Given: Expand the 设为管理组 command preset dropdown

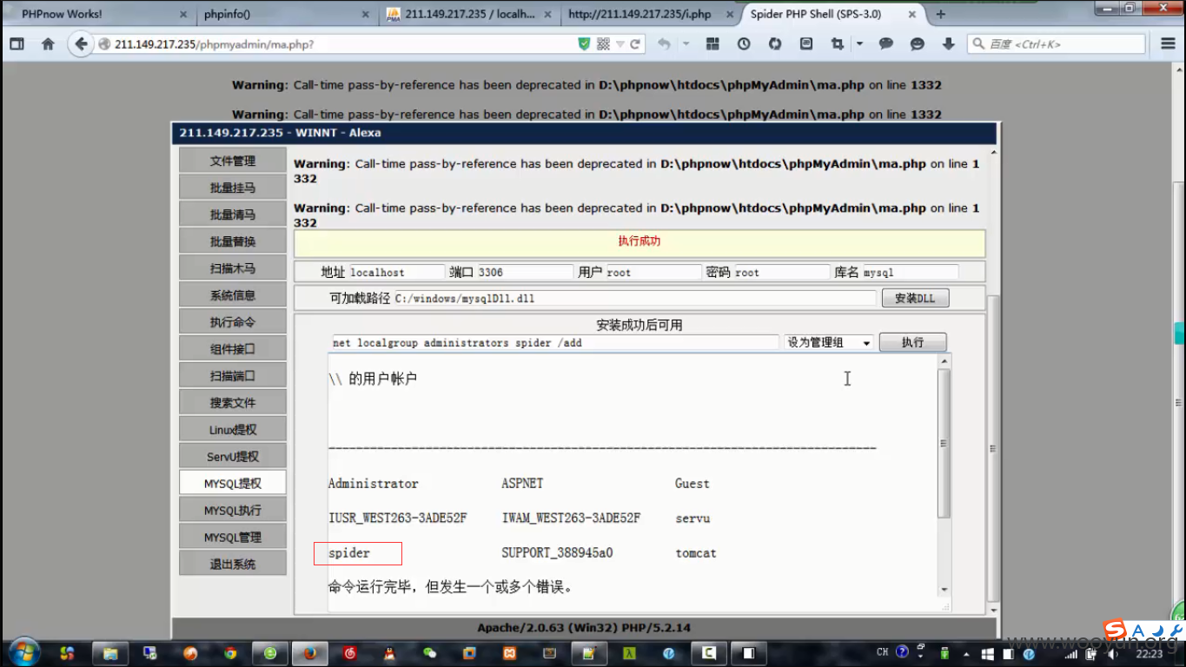Looking at the screenshot, I should (829, 342).
